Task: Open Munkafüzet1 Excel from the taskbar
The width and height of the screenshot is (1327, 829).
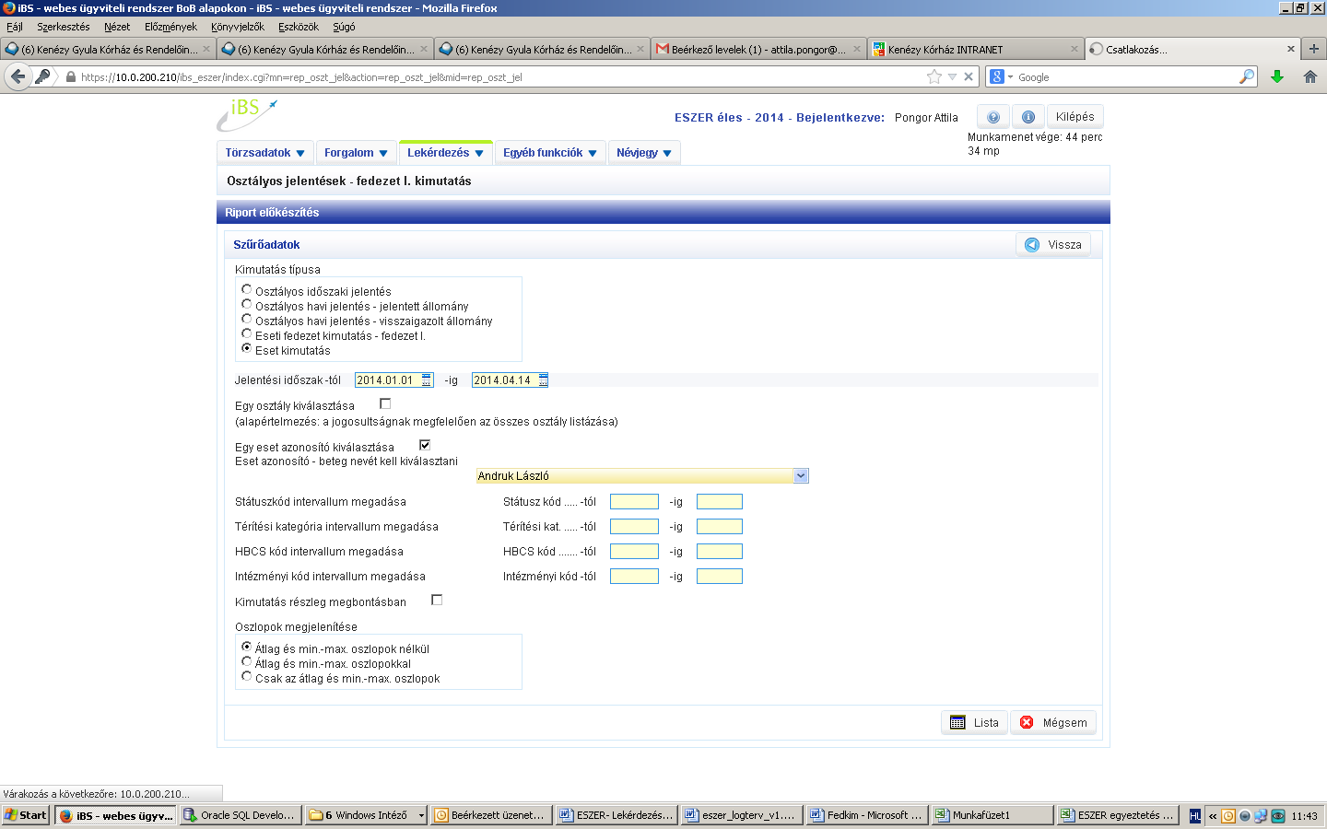Action: click(992, 815)
